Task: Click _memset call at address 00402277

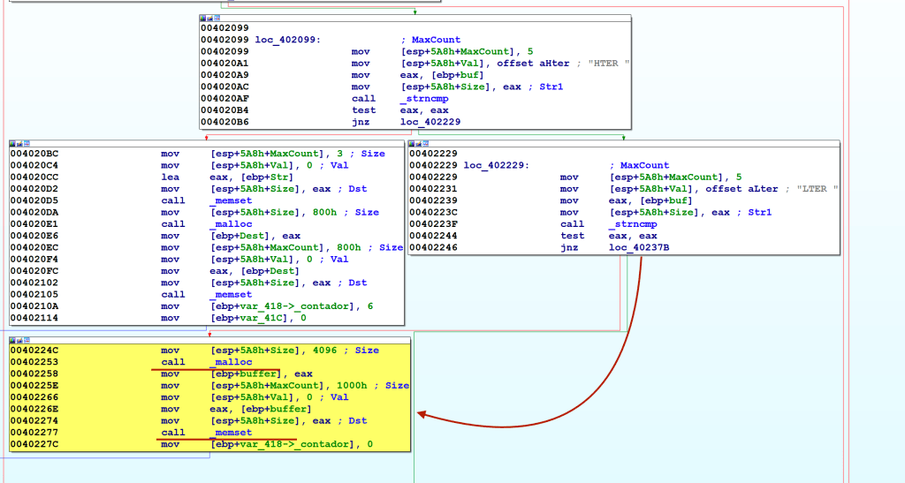Action: (x=231, y=433)
